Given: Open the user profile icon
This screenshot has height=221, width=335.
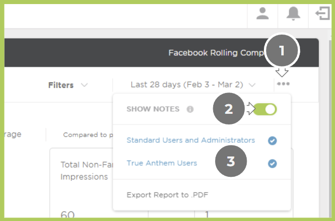Looking at the screenshot, I should (262, 14).
